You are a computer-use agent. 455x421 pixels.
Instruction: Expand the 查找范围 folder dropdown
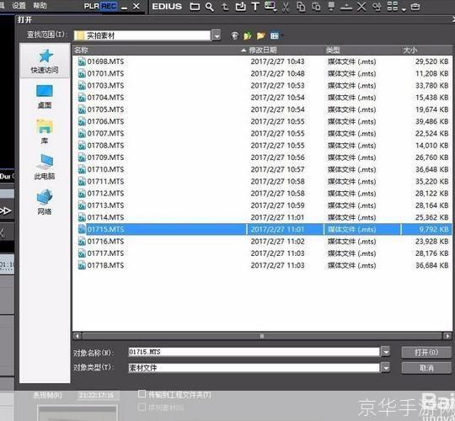217,35
